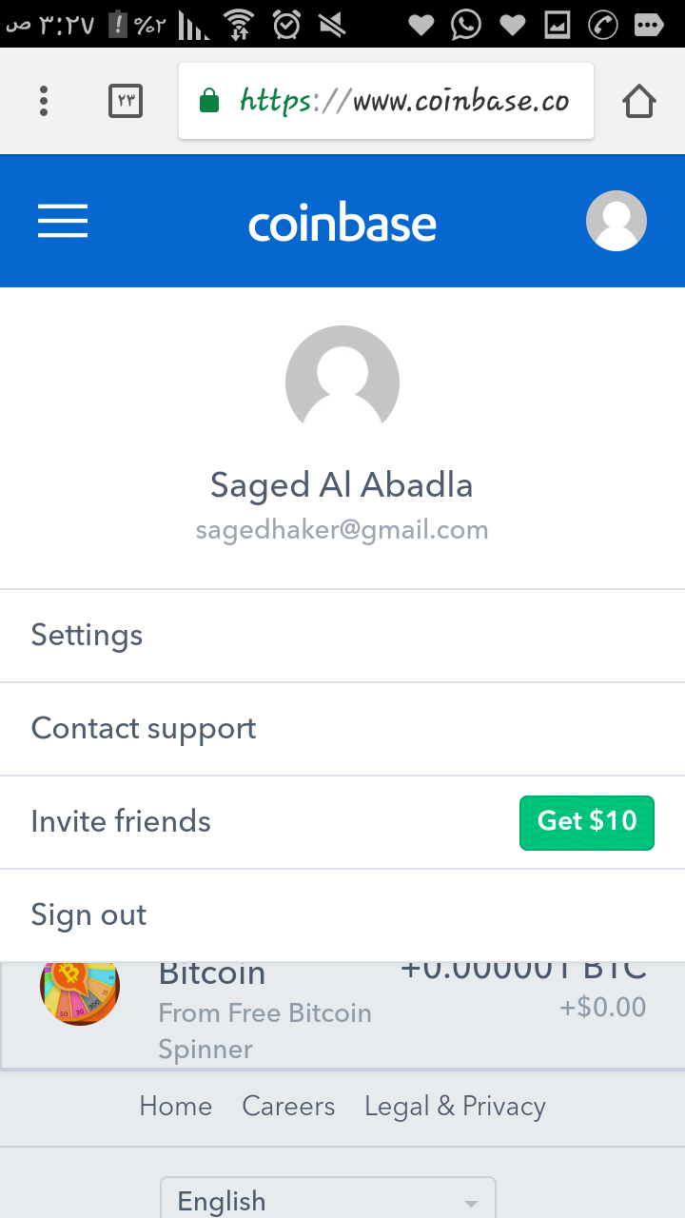
Task: Tap the profile avatar in header
Action: 616,222
